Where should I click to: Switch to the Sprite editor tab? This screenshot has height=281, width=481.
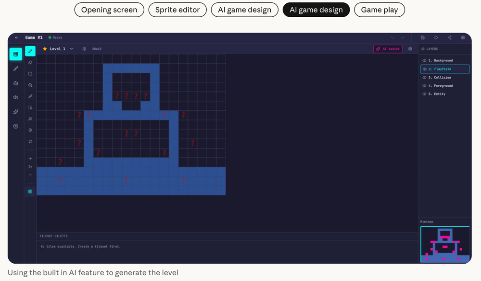tap(177, 10)
